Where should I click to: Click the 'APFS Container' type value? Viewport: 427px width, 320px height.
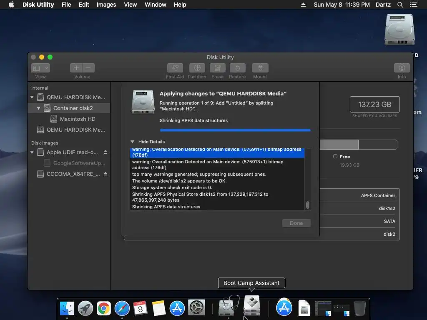[378, 195]
